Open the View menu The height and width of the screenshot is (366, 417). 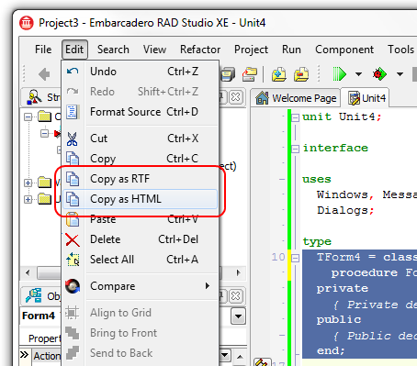(x=154, y=50)
